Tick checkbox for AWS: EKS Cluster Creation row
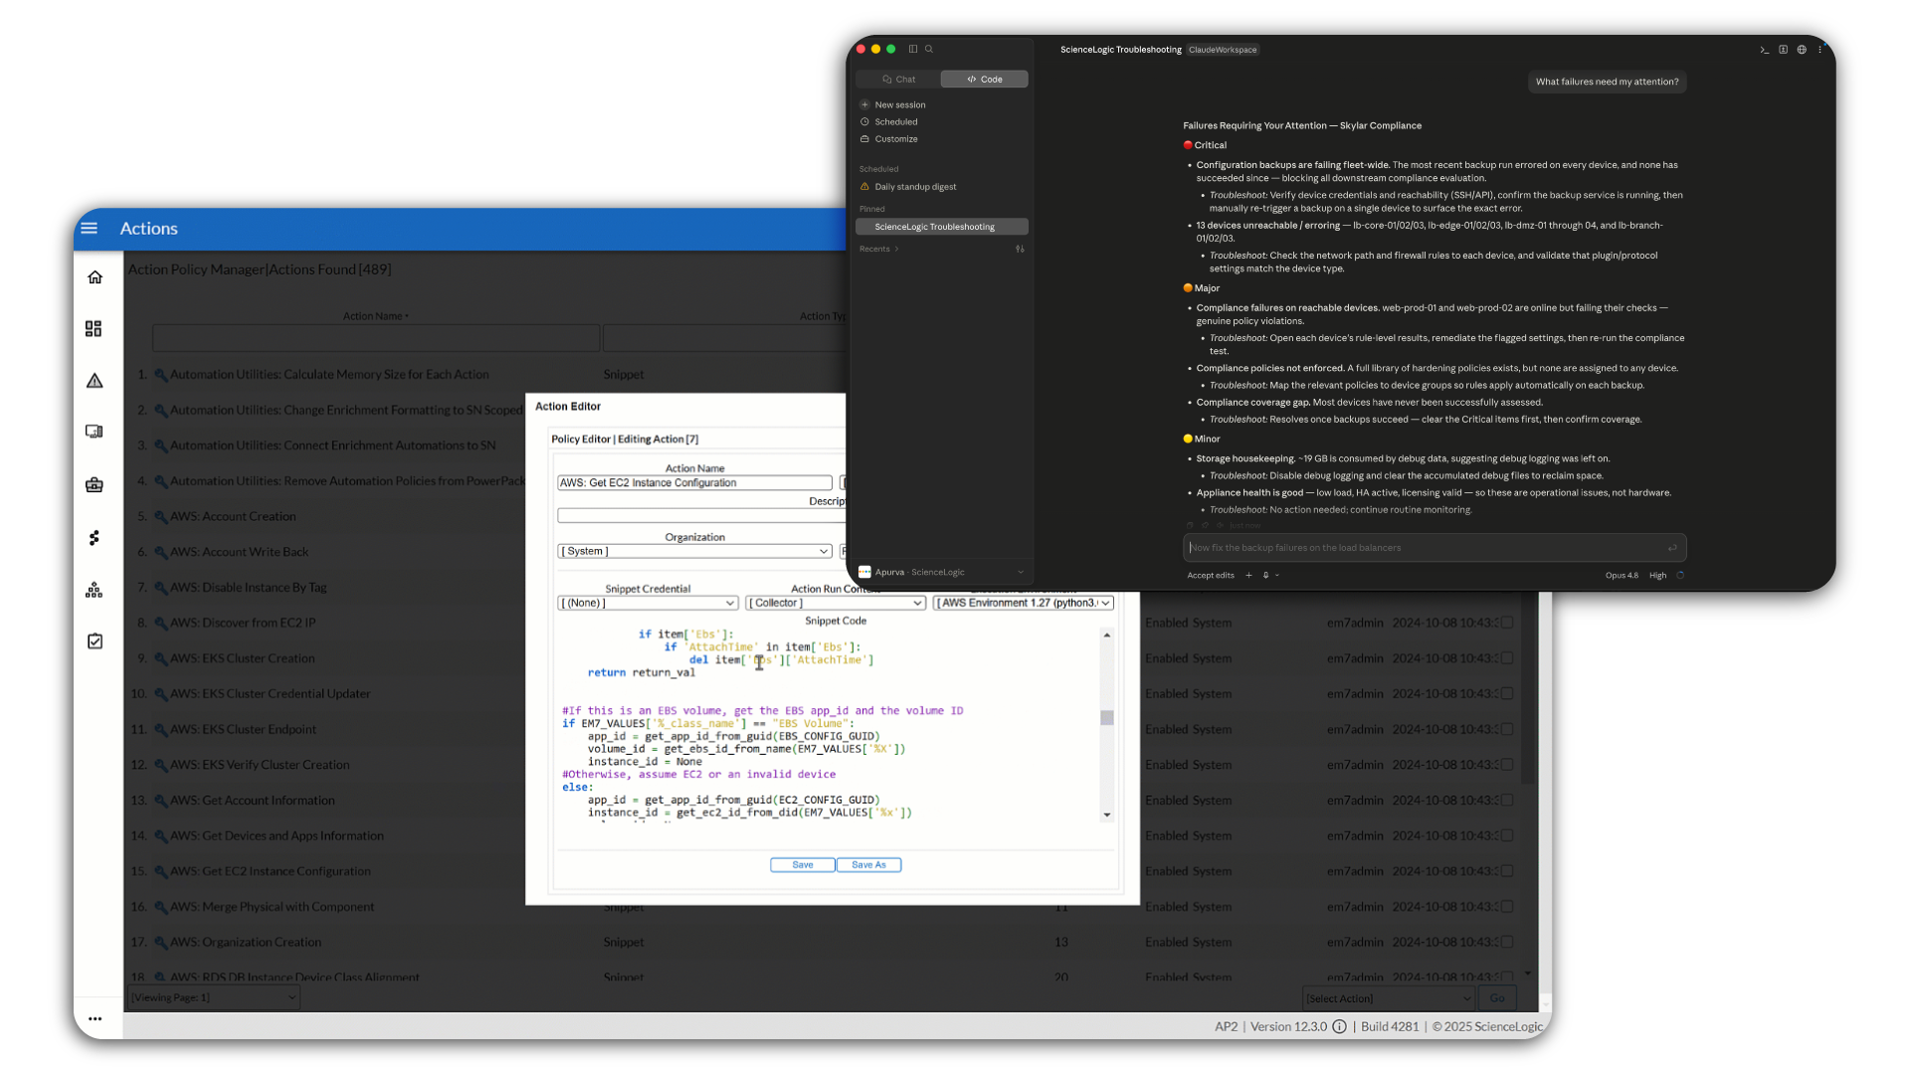The height and width of the screenshot is (1074, 1910). [x=1507, y=658]
